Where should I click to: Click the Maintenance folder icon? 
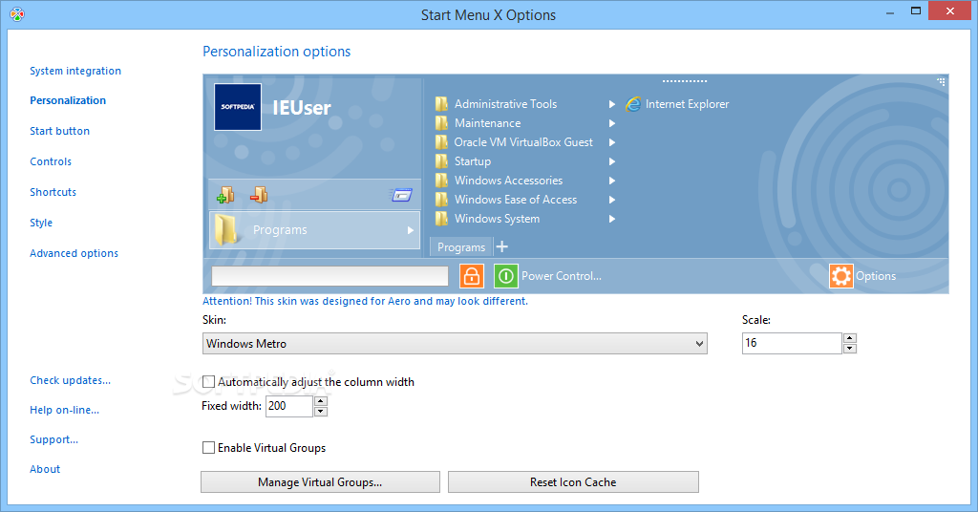[x=441, y=123]
